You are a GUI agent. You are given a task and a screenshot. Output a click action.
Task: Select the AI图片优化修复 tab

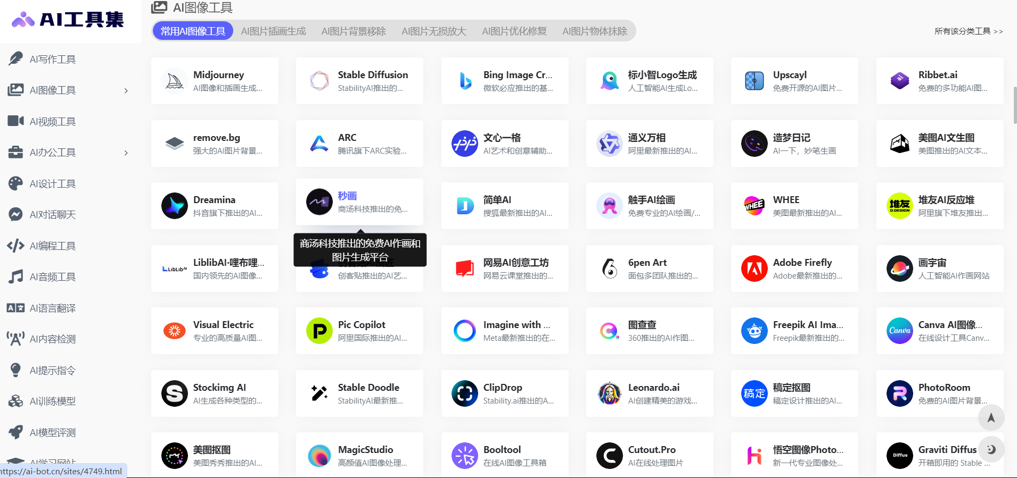coord(514,31)
